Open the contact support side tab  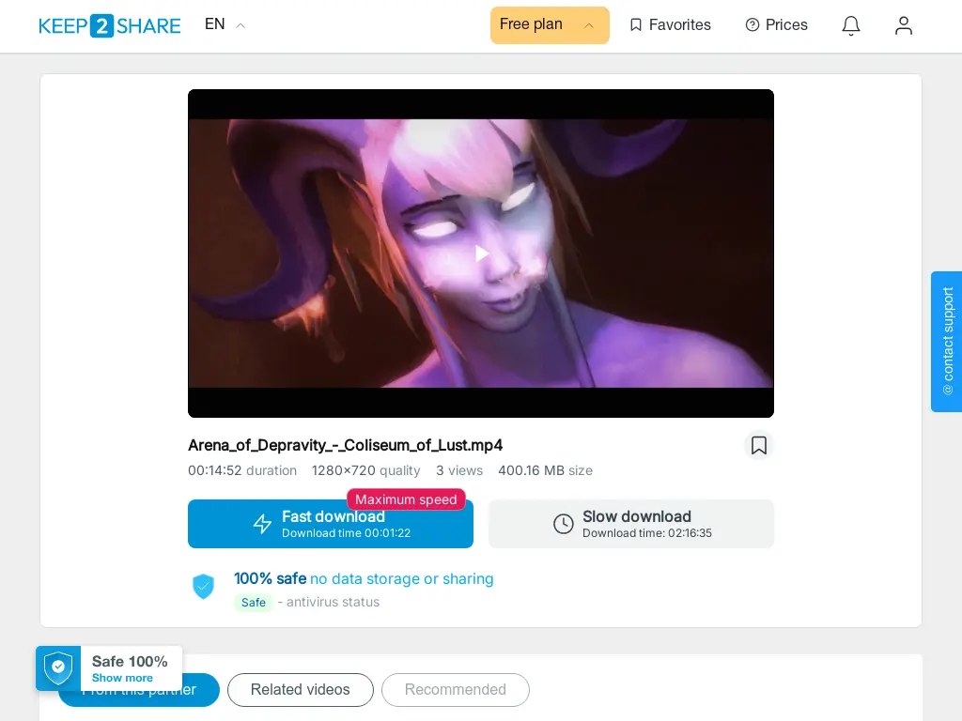point(947,342)
